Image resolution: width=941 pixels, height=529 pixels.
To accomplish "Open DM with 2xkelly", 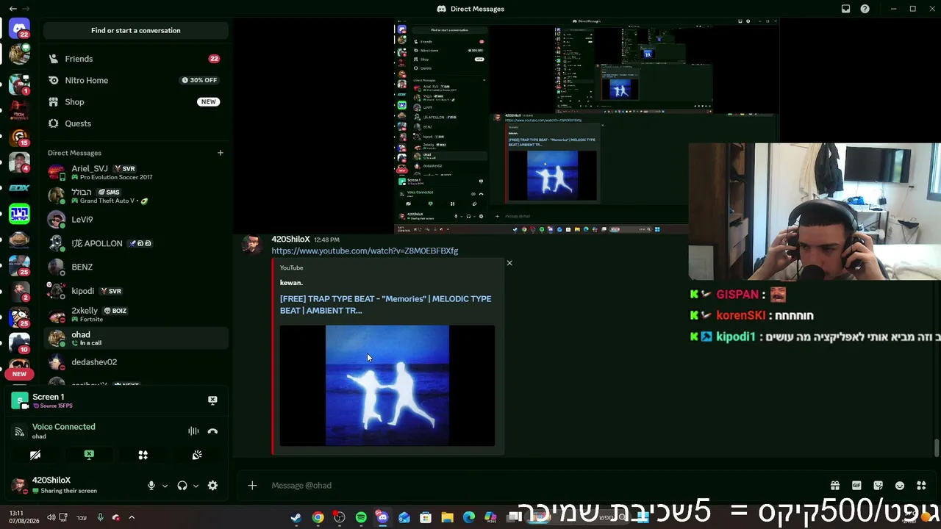I will tap(136, 314).
